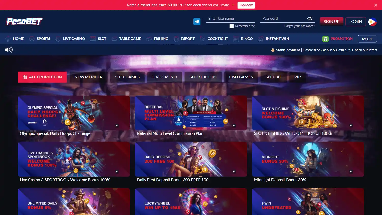382x215 pixels.
Task: Click the LOGIN button
Action: 356,21
